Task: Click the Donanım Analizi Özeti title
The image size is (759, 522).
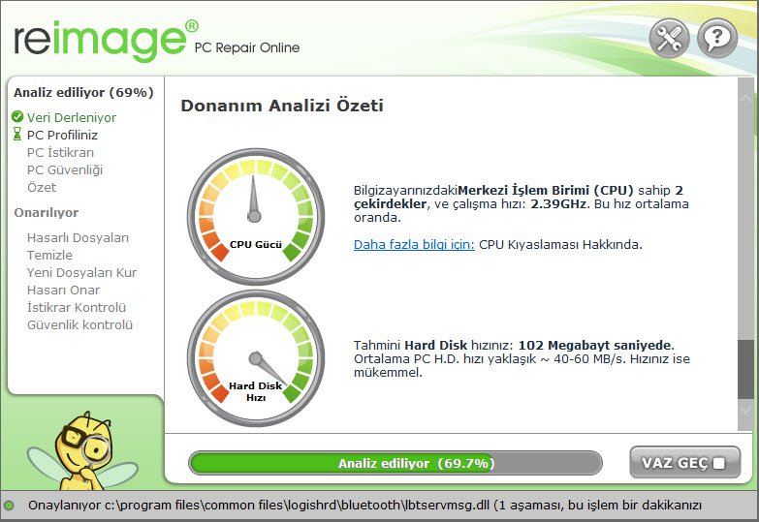Action: click(x=282, y=106)
